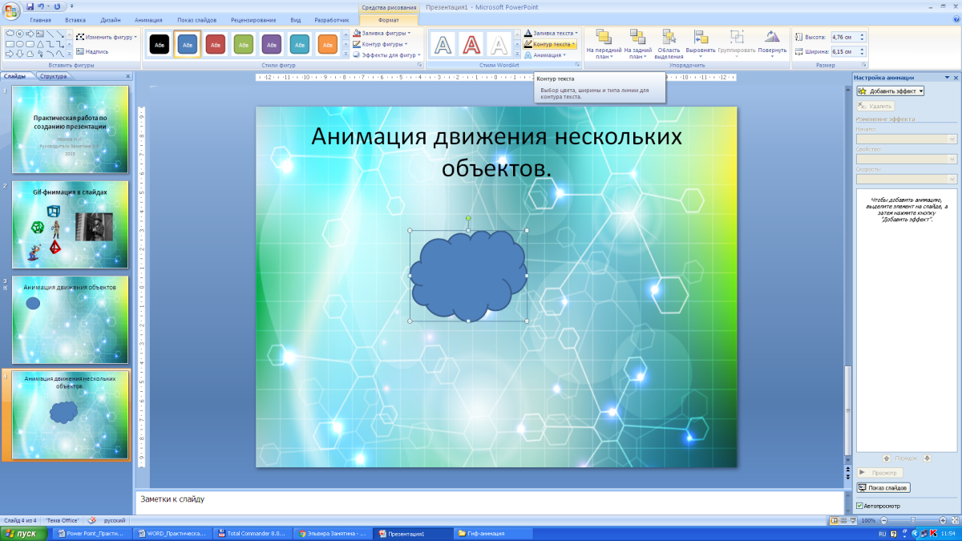Enable the Автопросмотр checkbox
The height and width of the screenshot is (541, 962).
pos(859,506)
